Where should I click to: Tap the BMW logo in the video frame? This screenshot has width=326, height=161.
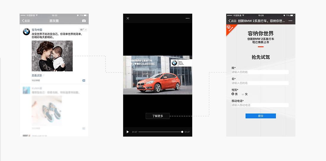174,63
